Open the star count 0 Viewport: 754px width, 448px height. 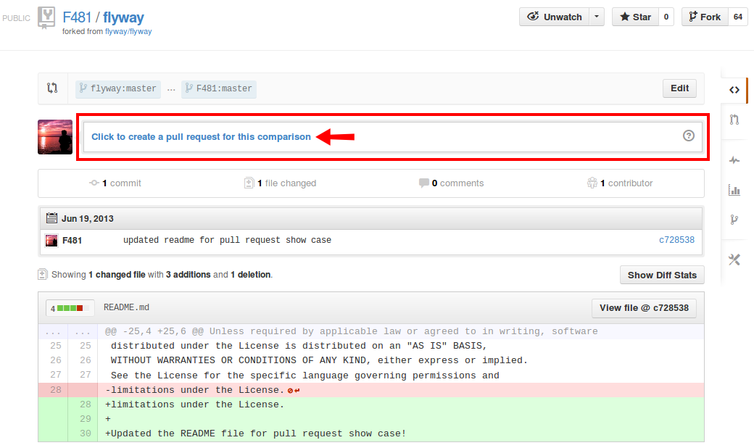666,17
